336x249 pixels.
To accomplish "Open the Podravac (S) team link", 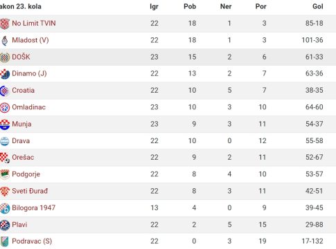I will [x=32, y=241].
